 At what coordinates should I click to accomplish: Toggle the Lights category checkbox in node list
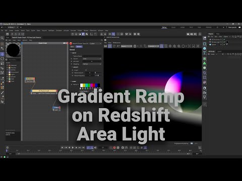pos(8,74)
